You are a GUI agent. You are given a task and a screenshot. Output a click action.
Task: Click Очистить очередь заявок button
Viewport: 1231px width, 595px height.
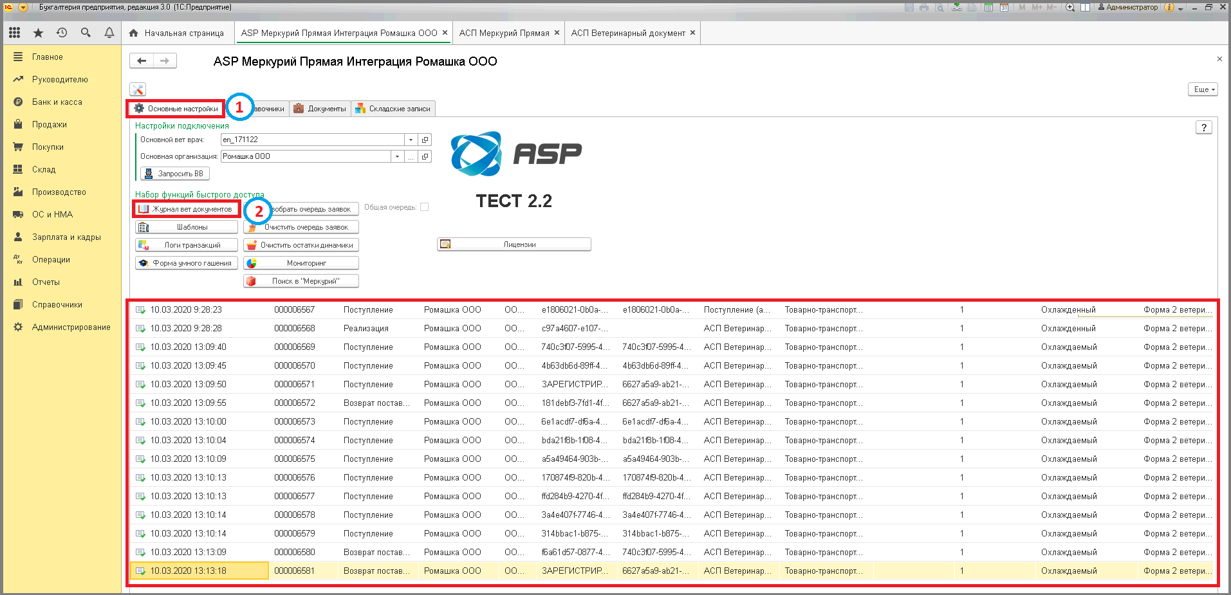click(x=301, y=227)
